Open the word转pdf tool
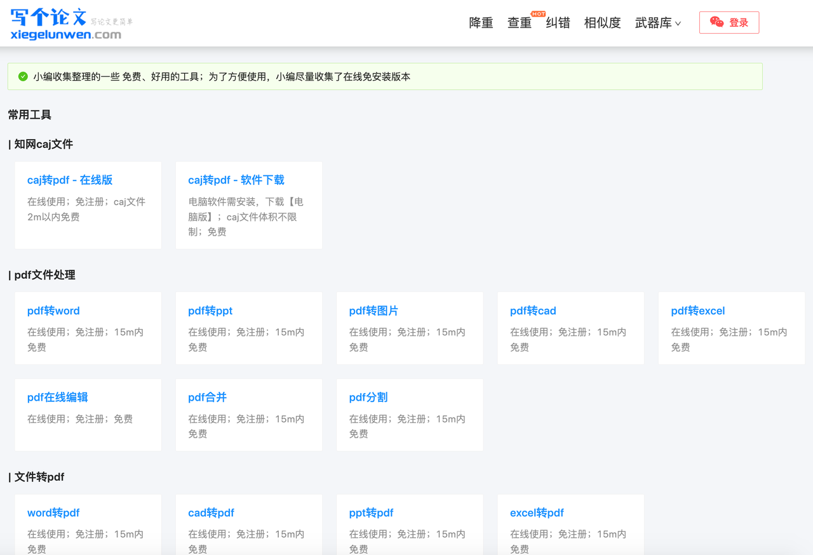The image size is (813, 555). pos(53,512)
